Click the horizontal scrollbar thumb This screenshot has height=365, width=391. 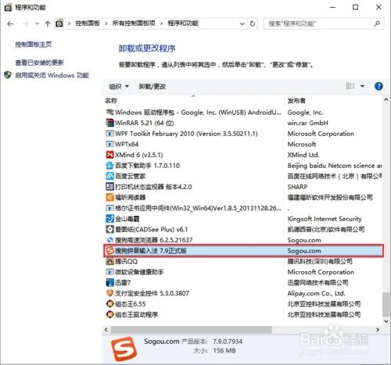point(191,330)
